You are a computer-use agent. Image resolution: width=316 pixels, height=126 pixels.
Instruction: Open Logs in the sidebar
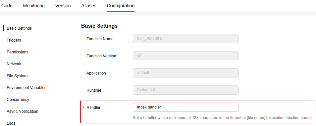[x=11, y=123]
